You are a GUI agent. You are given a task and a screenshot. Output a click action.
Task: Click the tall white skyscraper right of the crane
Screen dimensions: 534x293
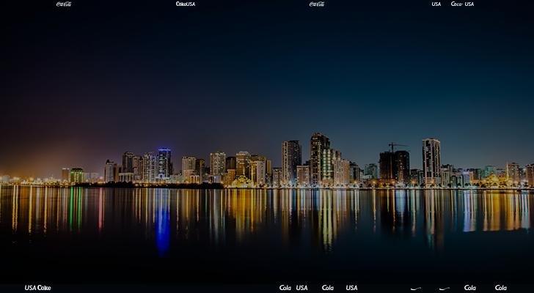click(x=431, y=160)
